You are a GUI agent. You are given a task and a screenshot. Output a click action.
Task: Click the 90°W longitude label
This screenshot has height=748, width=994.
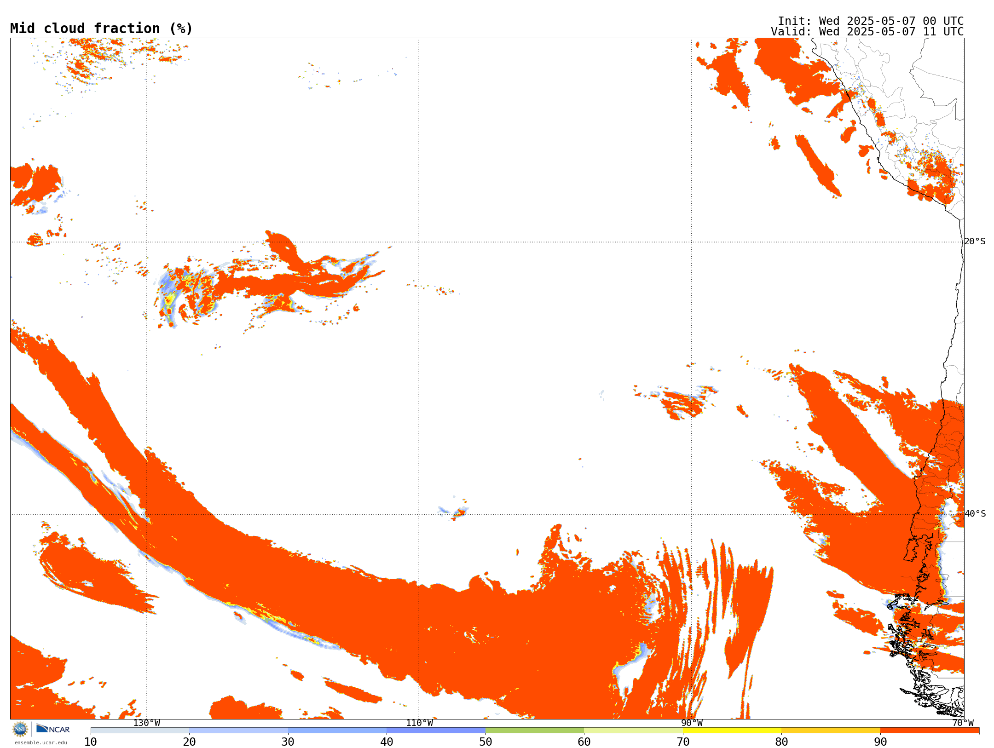tap(692, 723)
